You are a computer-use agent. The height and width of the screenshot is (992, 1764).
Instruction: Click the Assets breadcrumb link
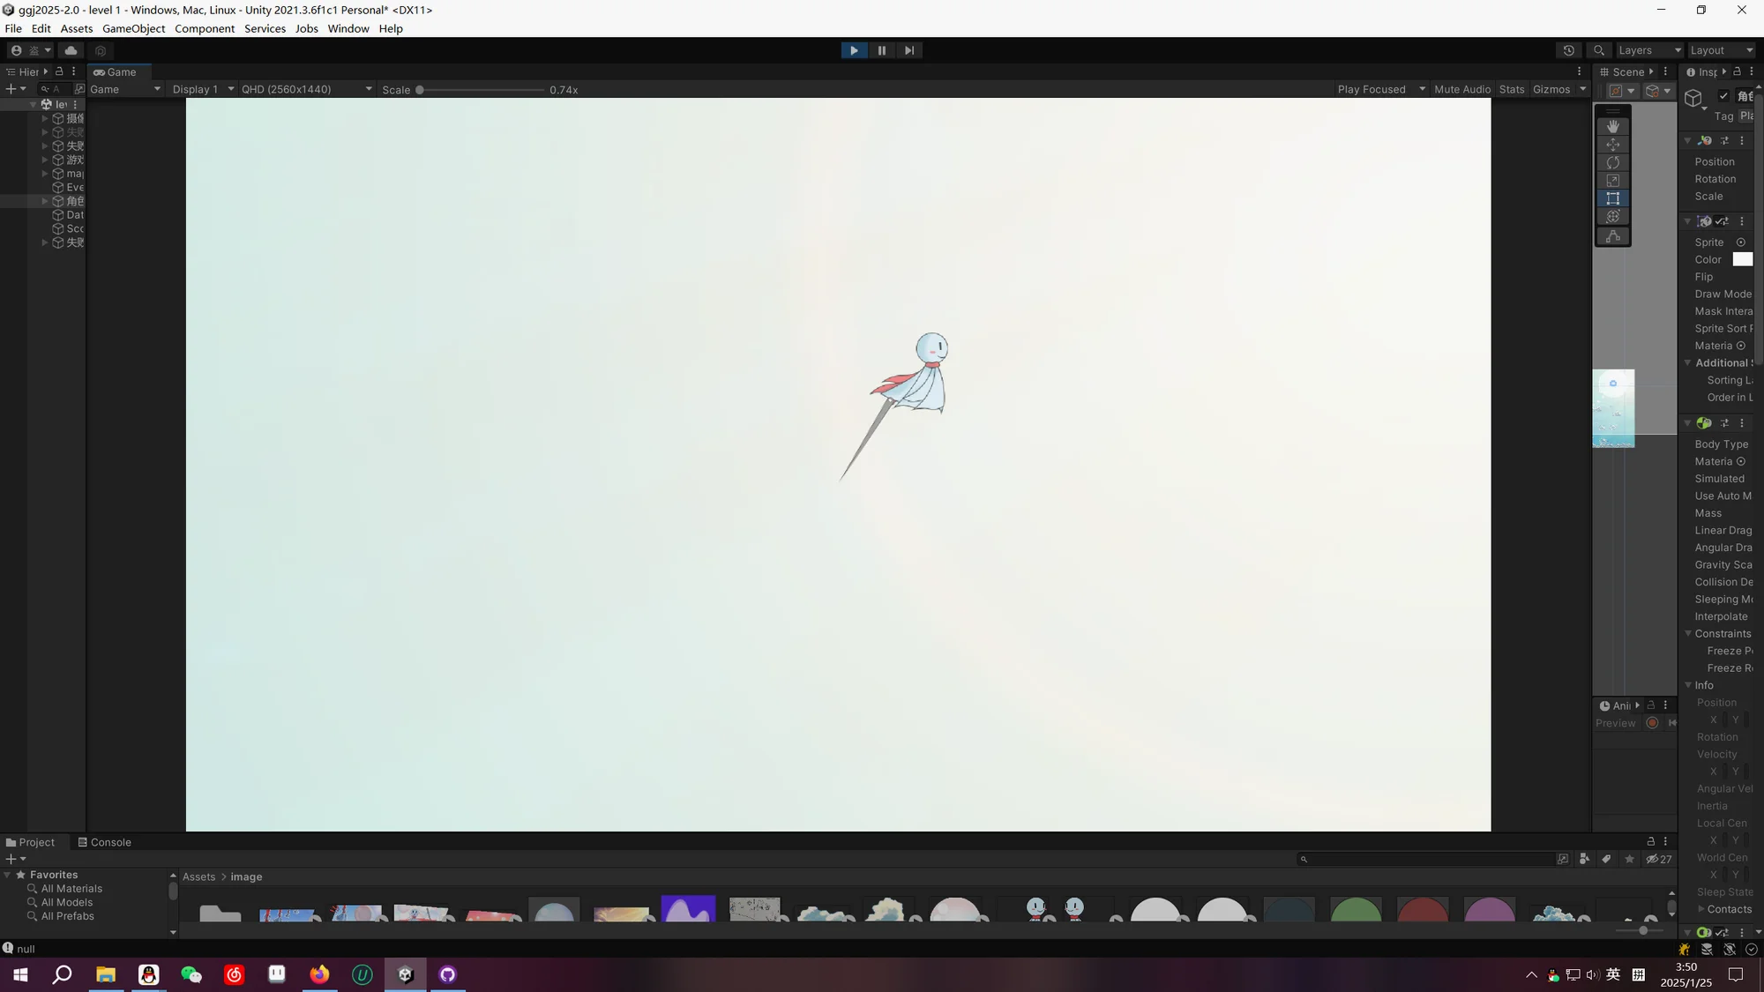pos(198,876)
